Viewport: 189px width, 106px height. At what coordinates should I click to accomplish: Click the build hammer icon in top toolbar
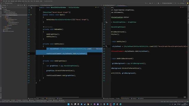(146, 3)
